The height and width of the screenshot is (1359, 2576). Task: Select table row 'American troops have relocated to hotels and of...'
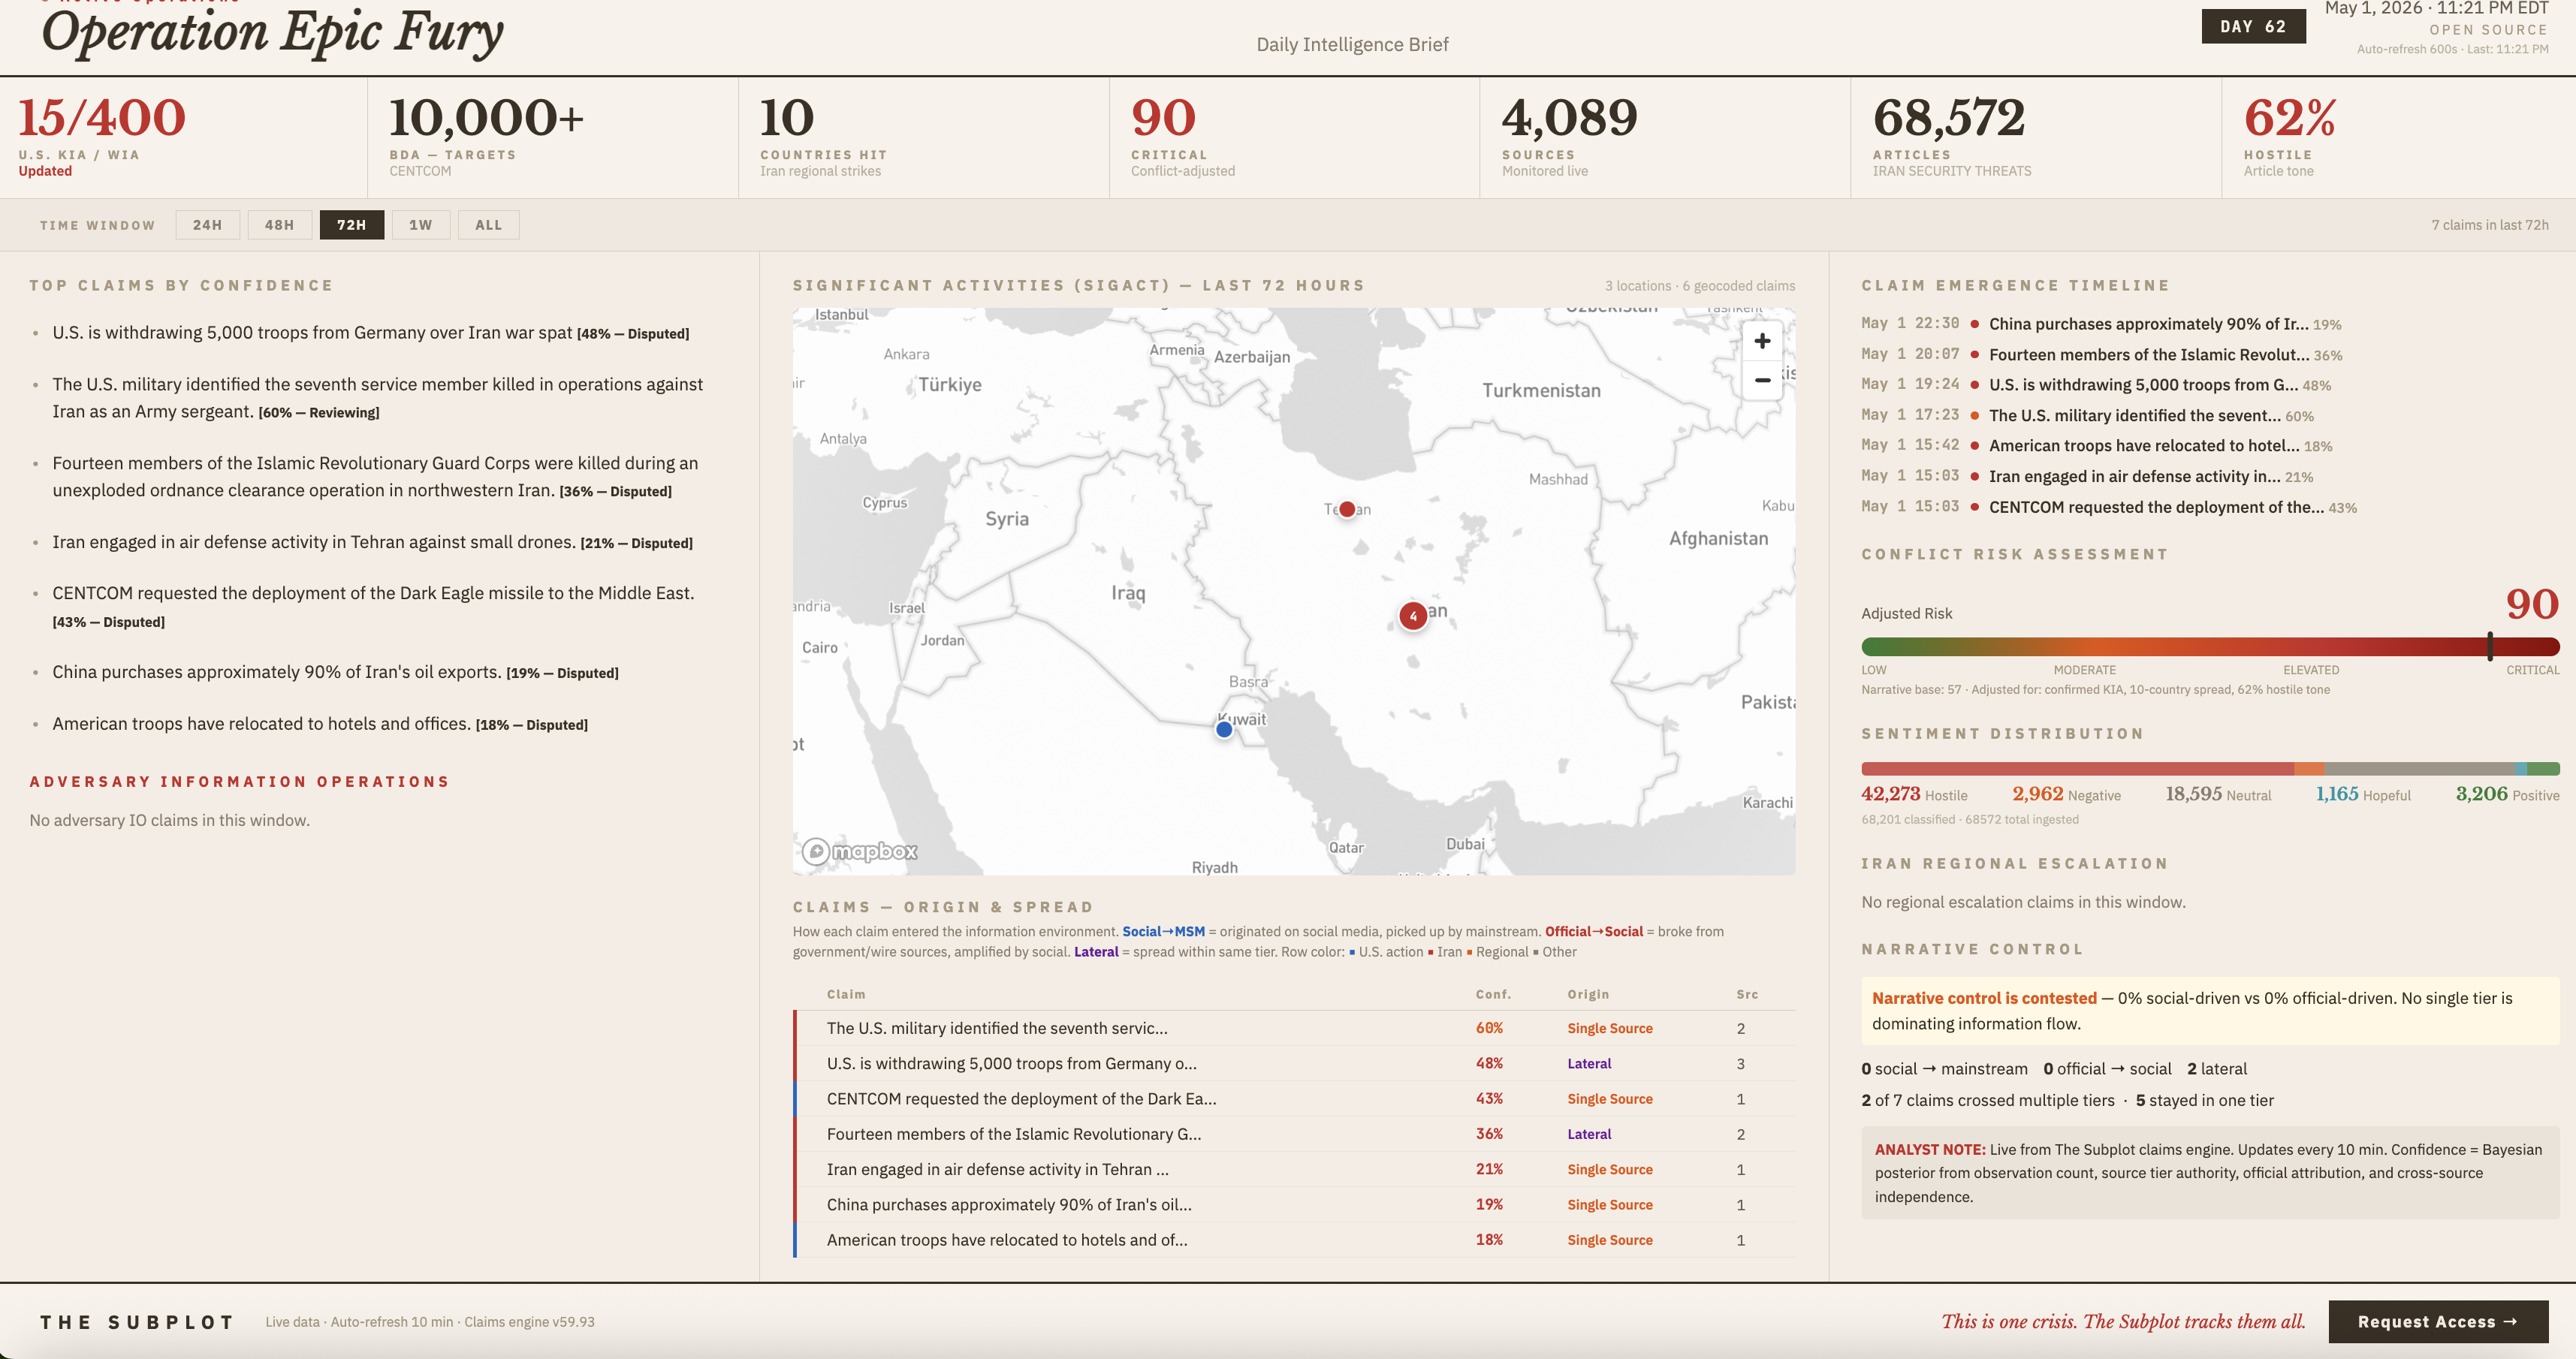coord(1294,1240)
